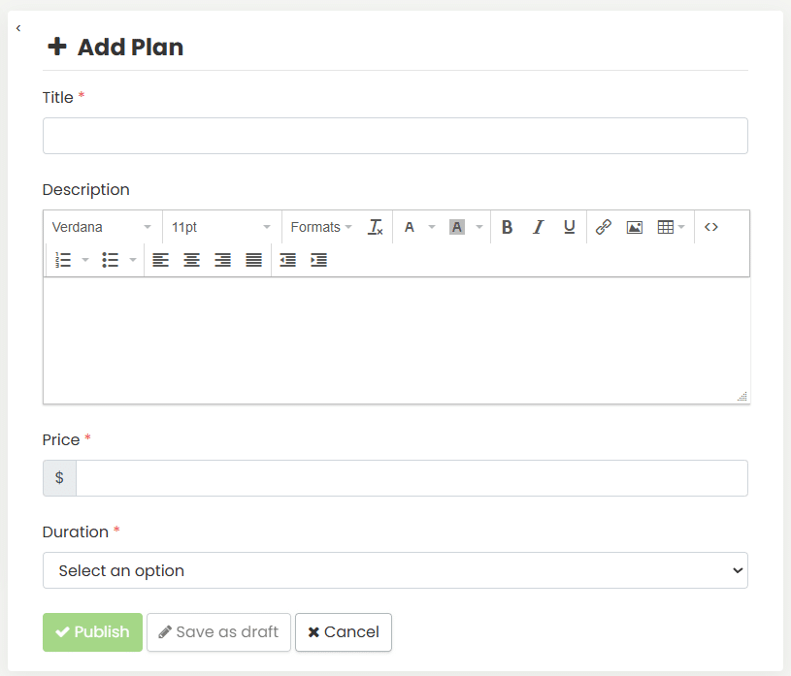
Task: Open the 11pt font size dropdown
Action: pos(221,227)
